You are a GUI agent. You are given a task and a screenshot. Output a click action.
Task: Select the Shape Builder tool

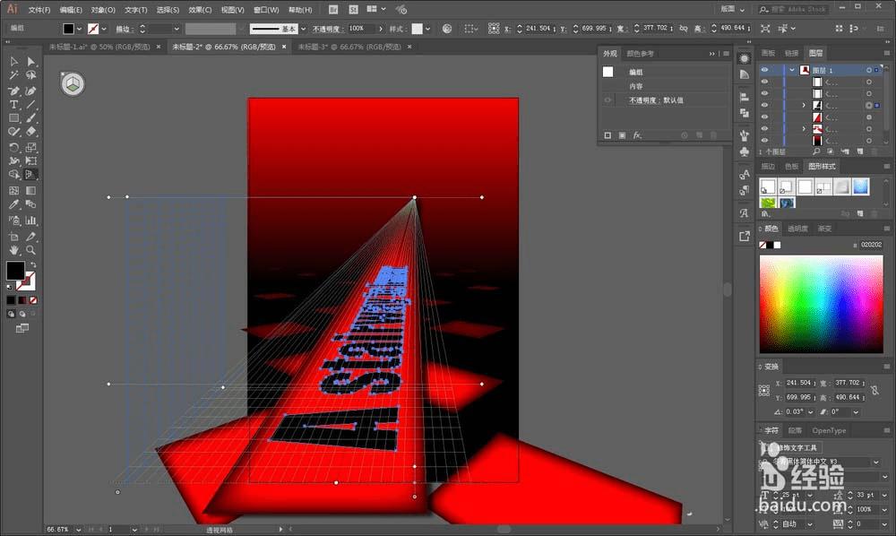(13, 175)
